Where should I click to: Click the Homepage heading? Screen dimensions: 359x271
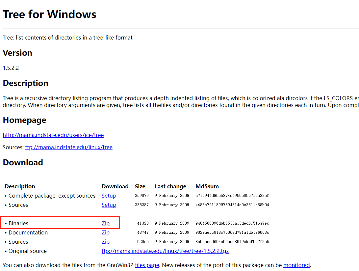[24, 120]
